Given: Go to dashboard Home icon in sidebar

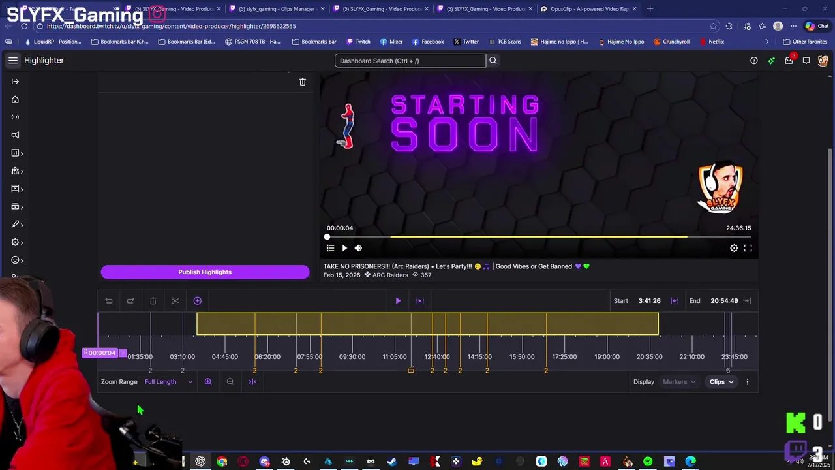Looking at the screenshot, I should tap(15, 99).
